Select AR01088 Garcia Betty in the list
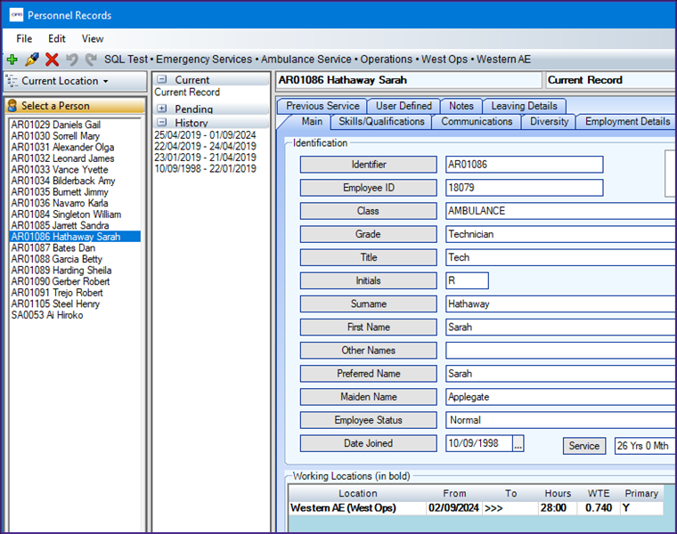677x534 pixels. click(x=56, y=259)
